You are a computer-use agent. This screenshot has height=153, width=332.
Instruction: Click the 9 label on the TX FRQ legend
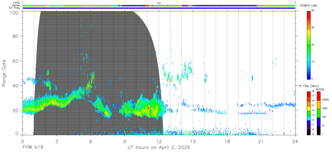pyautogui.click(x=313, y=134)
